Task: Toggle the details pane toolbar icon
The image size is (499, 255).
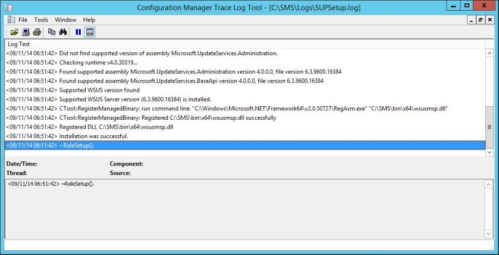Action: coord(90,32)
